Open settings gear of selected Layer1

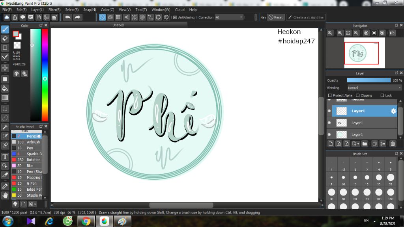(393, 111)
